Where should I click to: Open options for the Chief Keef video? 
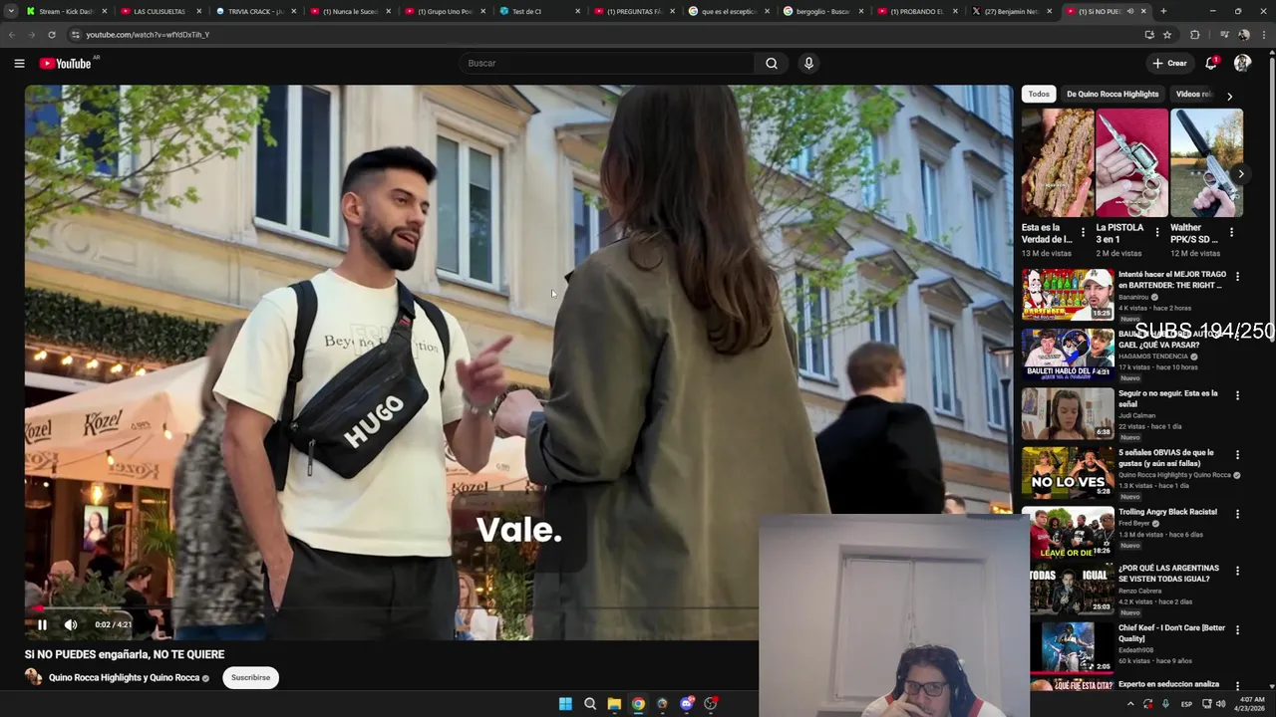click(x=1237, y=629)
